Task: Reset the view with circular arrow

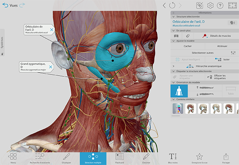Action: coord(172,6)
